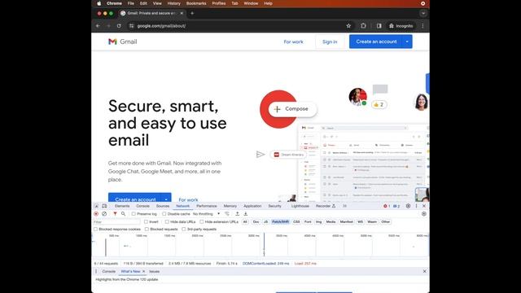
Task: Open DevTools settings gear
Action: [408, 206]
